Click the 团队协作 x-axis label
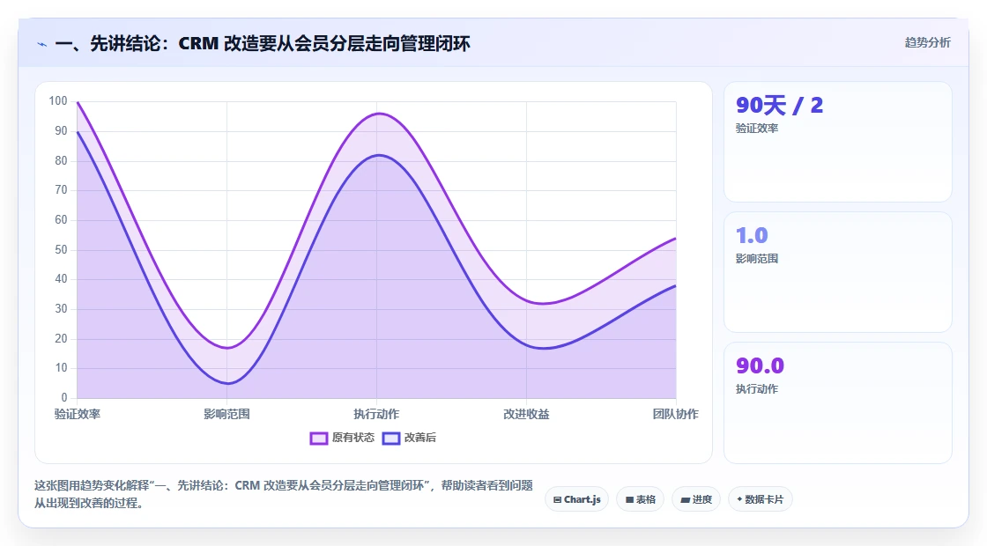Viewport: 987px width, 546px height. (675, 414)
